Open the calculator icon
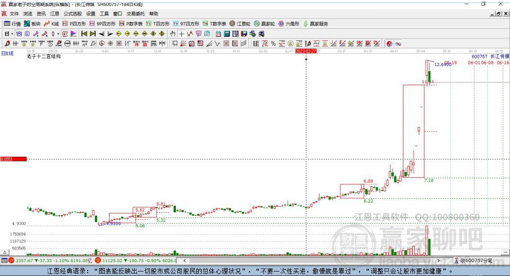510x276 pixels. click(x=227, y=34)
